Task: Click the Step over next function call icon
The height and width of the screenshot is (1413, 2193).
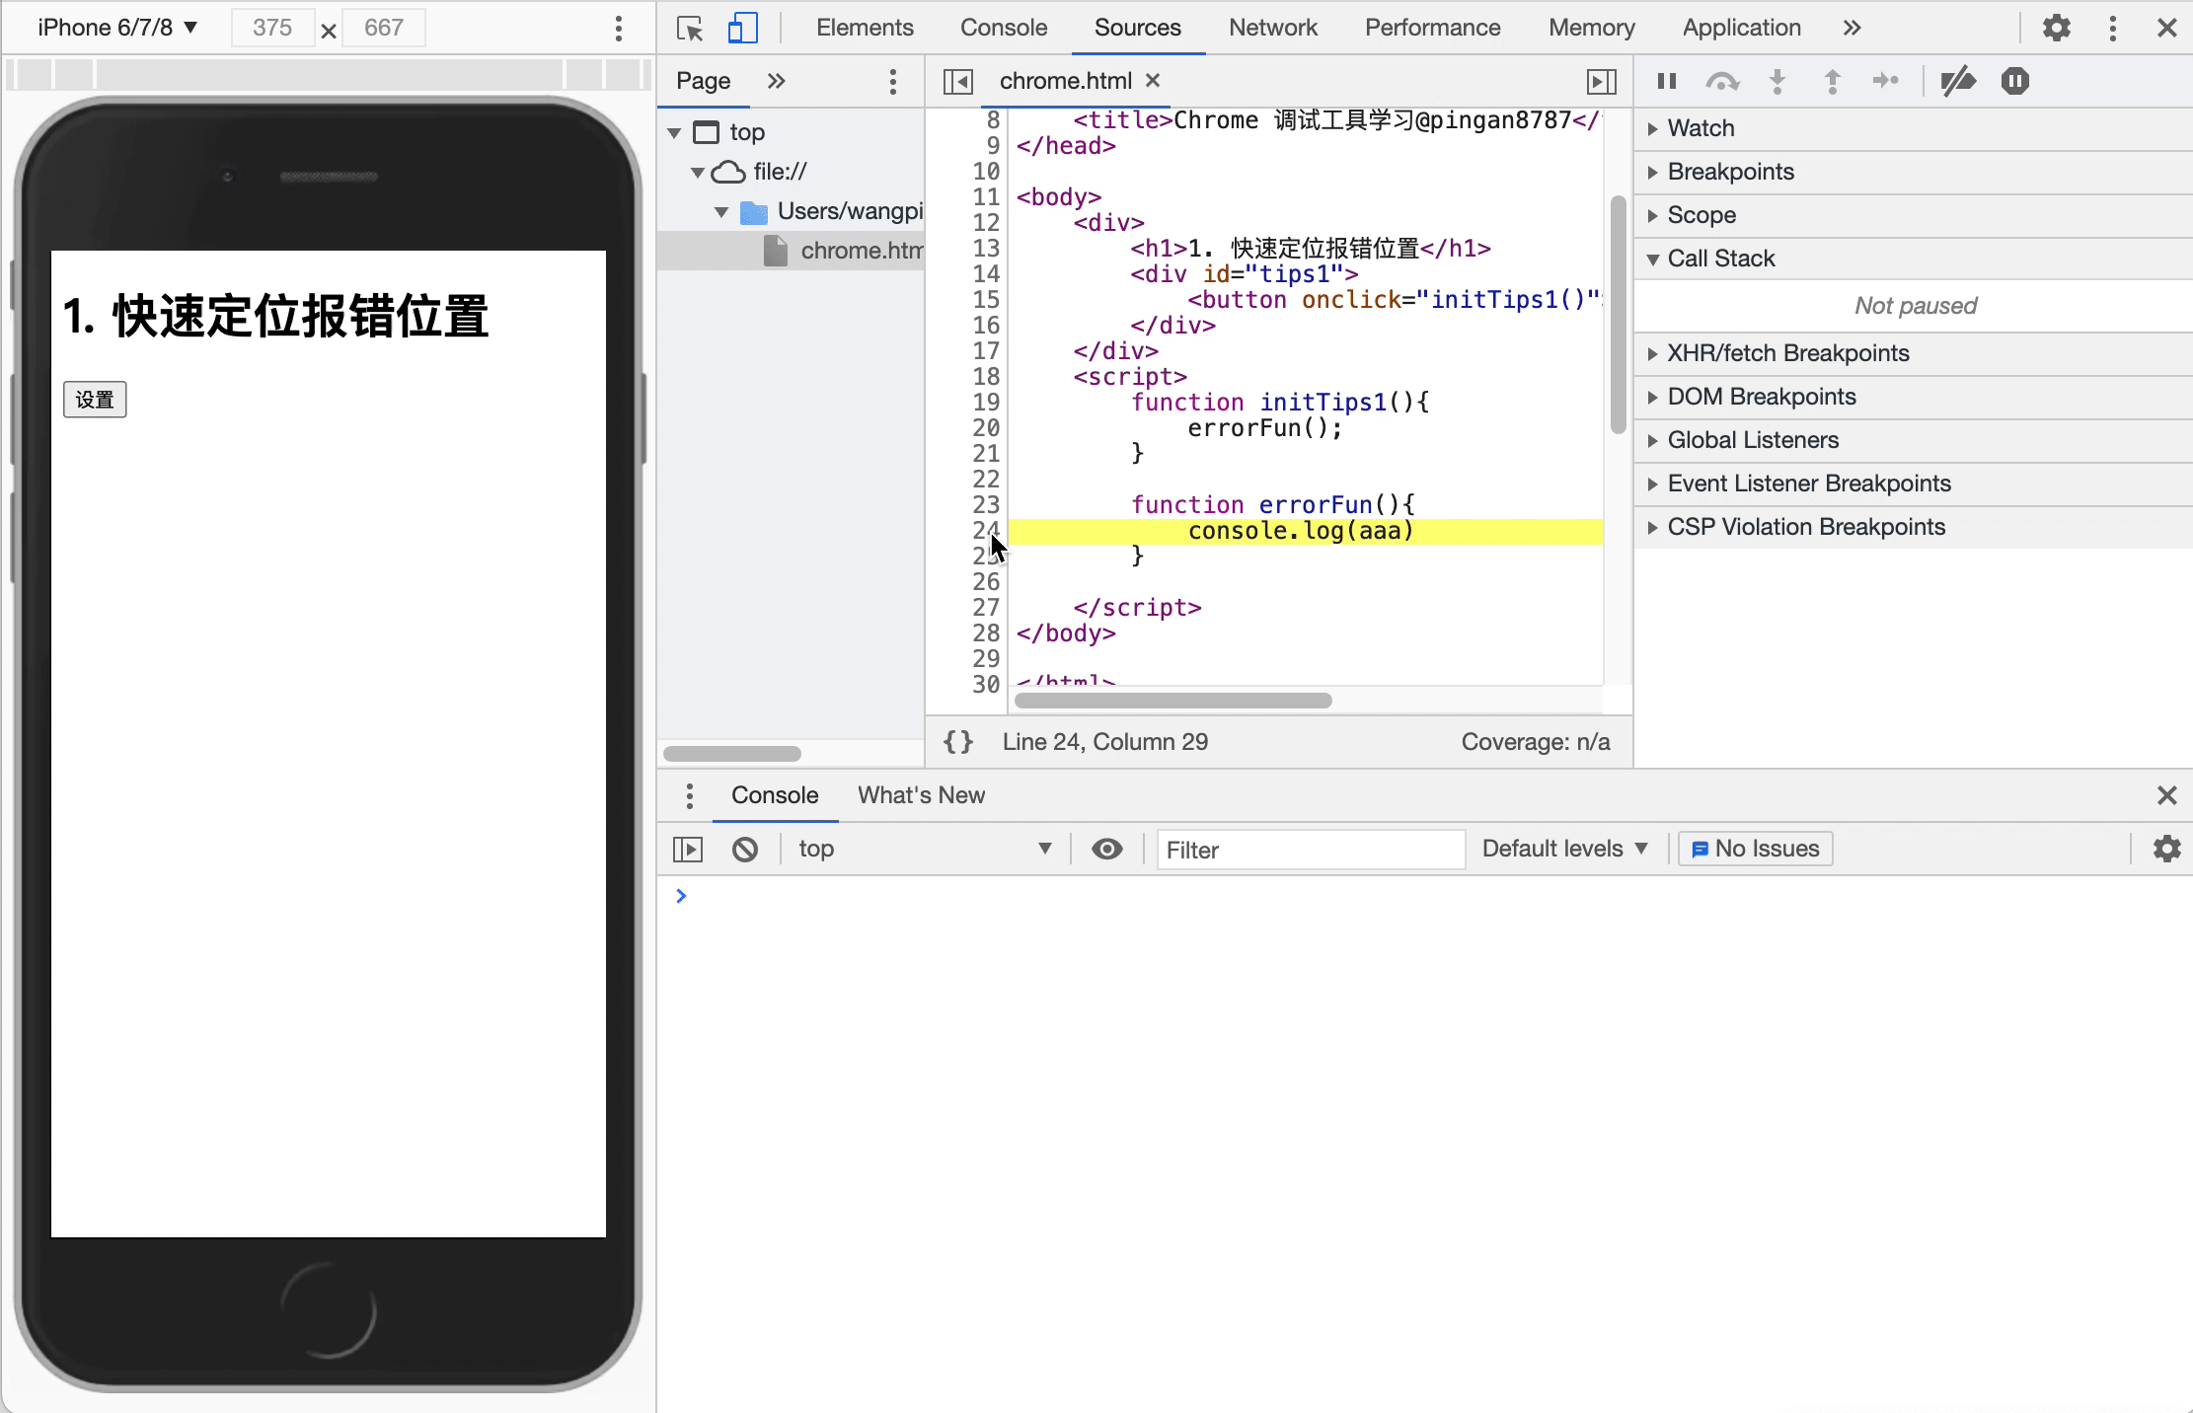Action: (1723, 80)
